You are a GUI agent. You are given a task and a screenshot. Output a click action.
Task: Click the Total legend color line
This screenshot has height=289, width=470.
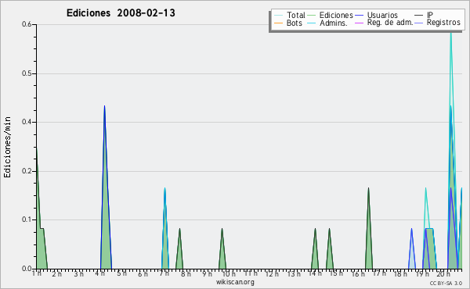click(278, 15)
